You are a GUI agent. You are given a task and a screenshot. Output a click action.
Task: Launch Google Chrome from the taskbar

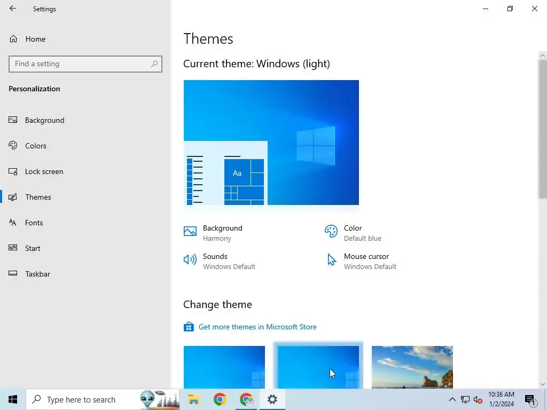point(220,399)
